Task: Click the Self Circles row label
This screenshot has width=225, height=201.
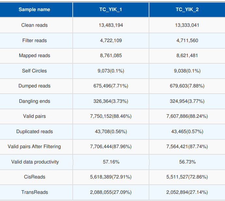Action: pos(34,71)
